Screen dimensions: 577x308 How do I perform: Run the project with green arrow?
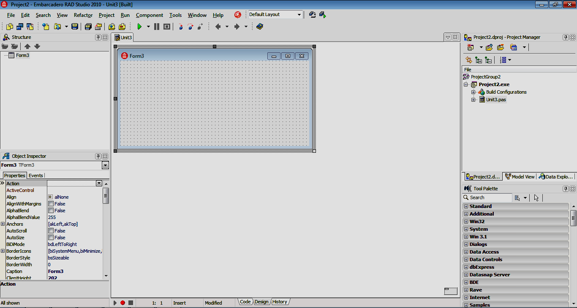(x=139, y=27)
